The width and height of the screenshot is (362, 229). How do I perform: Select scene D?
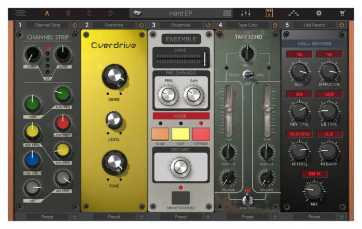(x=110, y=13)
